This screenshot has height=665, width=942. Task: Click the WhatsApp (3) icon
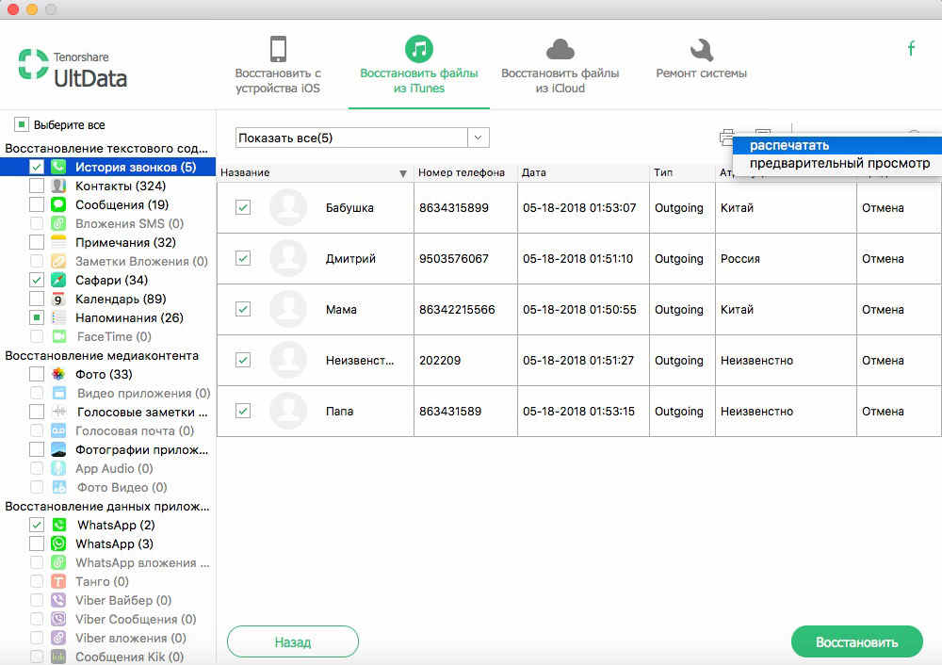[58, 543]
